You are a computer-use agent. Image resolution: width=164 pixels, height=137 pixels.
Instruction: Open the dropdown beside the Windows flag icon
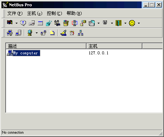tap(16, 23)
